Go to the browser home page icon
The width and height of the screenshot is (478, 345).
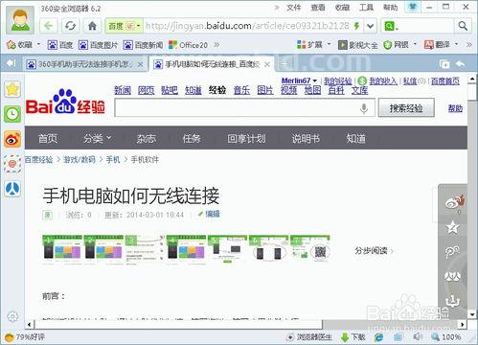(92, 26)
